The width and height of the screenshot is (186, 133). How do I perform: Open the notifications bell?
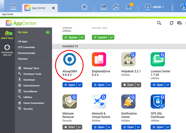point(129,7)
